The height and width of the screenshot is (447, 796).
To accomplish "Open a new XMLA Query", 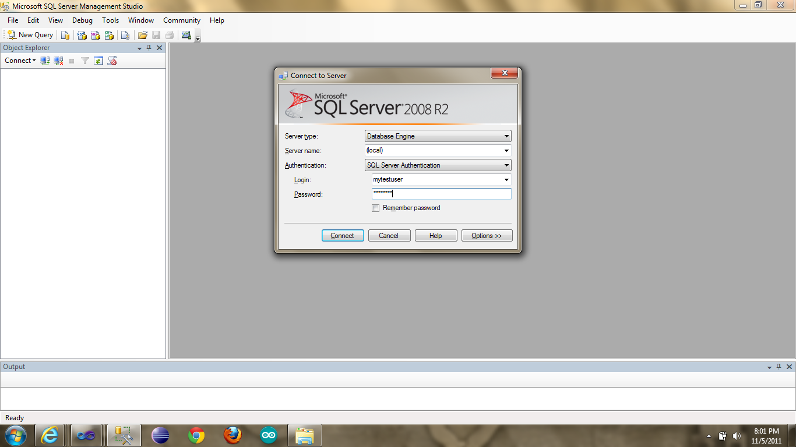I will coord(108,35).
